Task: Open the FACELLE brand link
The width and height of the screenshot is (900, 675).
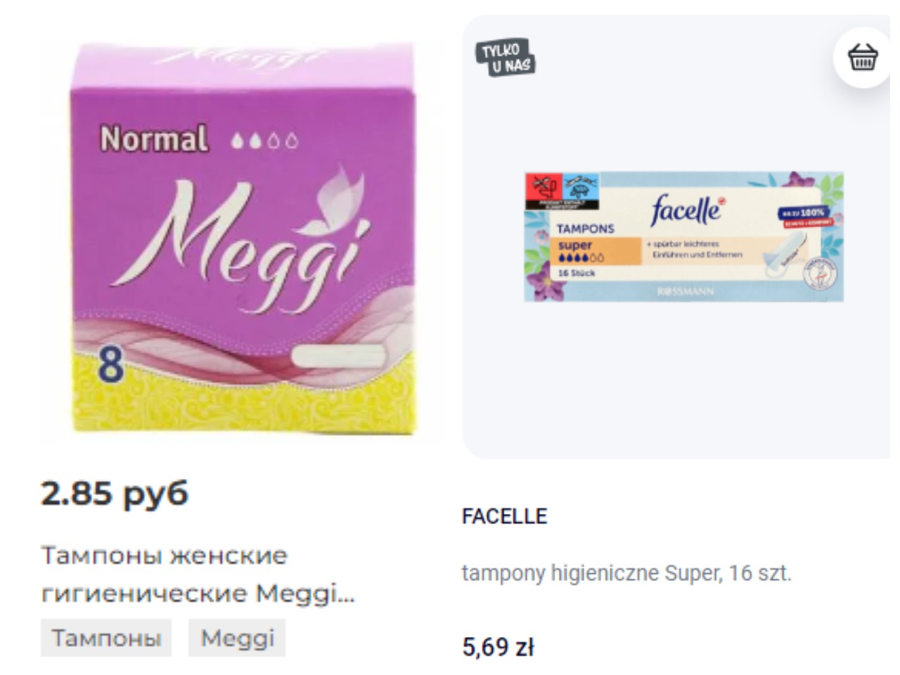Action: coord(504,516)
